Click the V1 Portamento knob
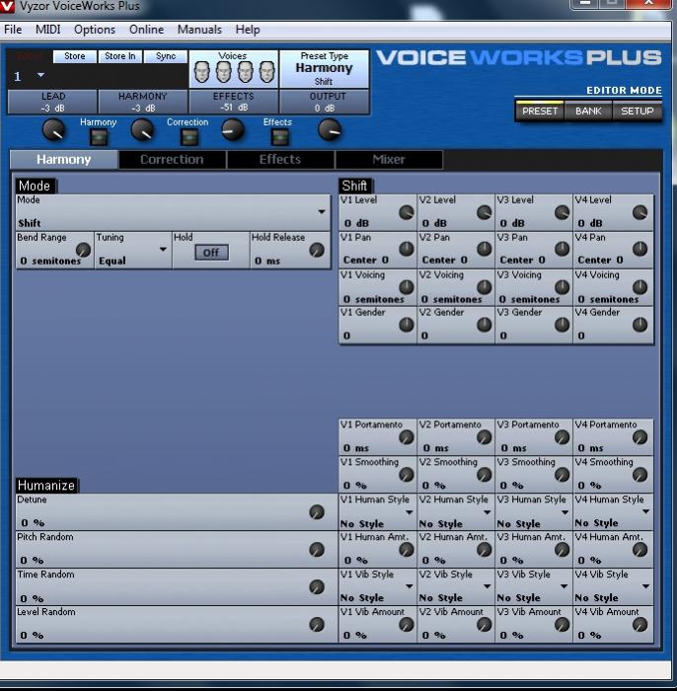The width and height of the screenshot is (677, 691). coord(407,437)
